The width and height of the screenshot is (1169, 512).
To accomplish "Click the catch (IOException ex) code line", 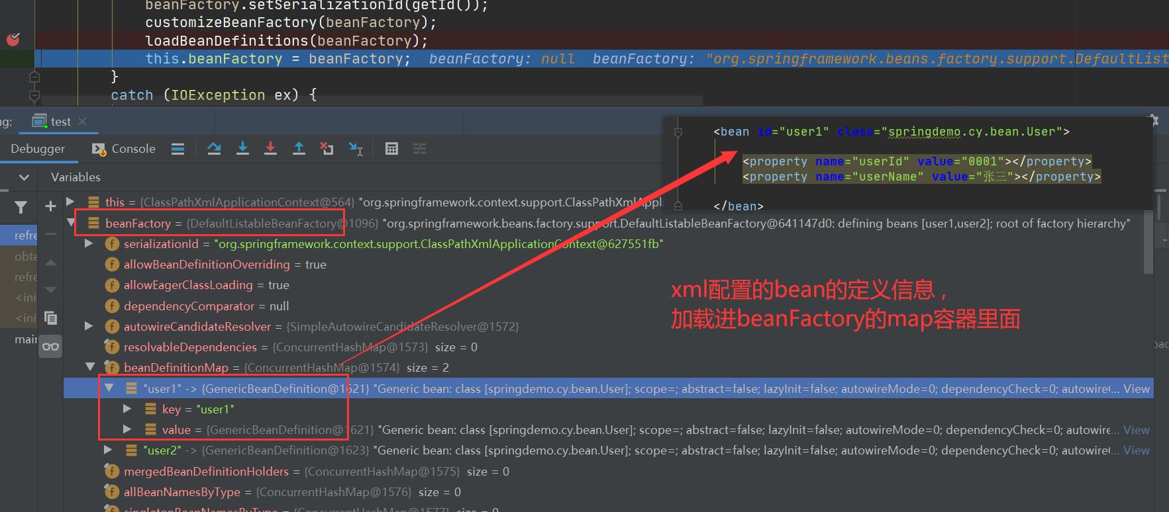I will 214,95.
